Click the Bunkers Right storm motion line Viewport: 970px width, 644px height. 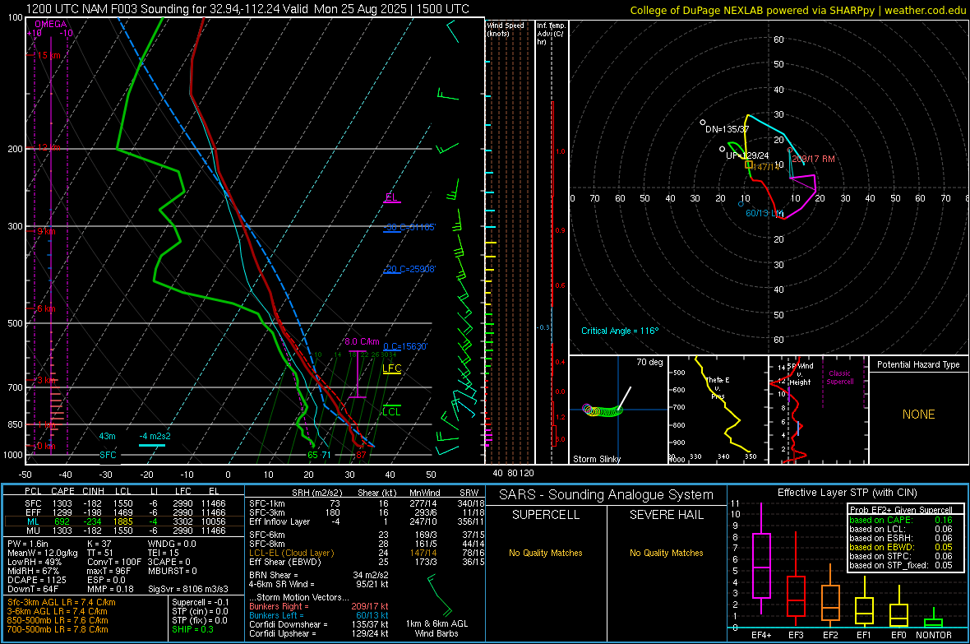coord(319,606)
